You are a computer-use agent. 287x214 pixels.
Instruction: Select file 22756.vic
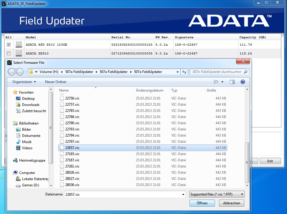click(143, 98)
